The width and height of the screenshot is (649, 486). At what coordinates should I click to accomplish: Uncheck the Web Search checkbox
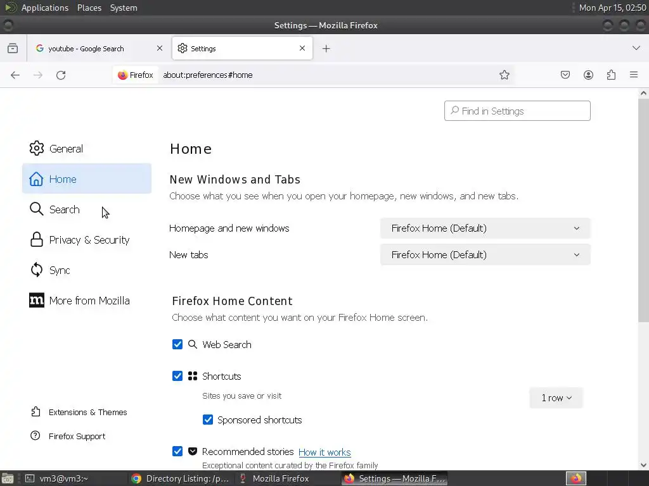[177, 344]
